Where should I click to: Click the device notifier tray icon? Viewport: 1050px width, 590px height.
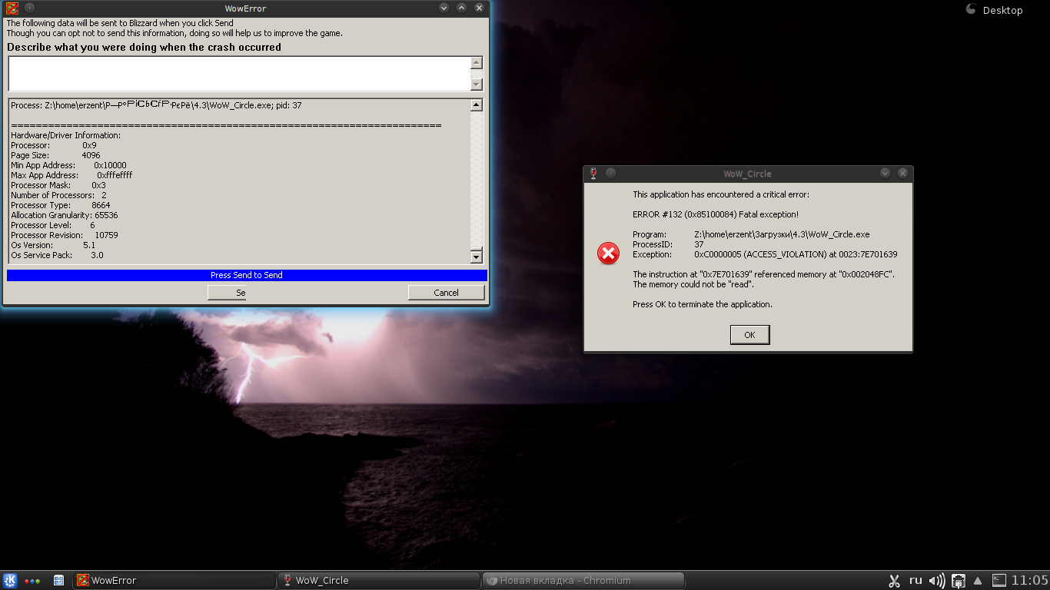coord(959,581)
